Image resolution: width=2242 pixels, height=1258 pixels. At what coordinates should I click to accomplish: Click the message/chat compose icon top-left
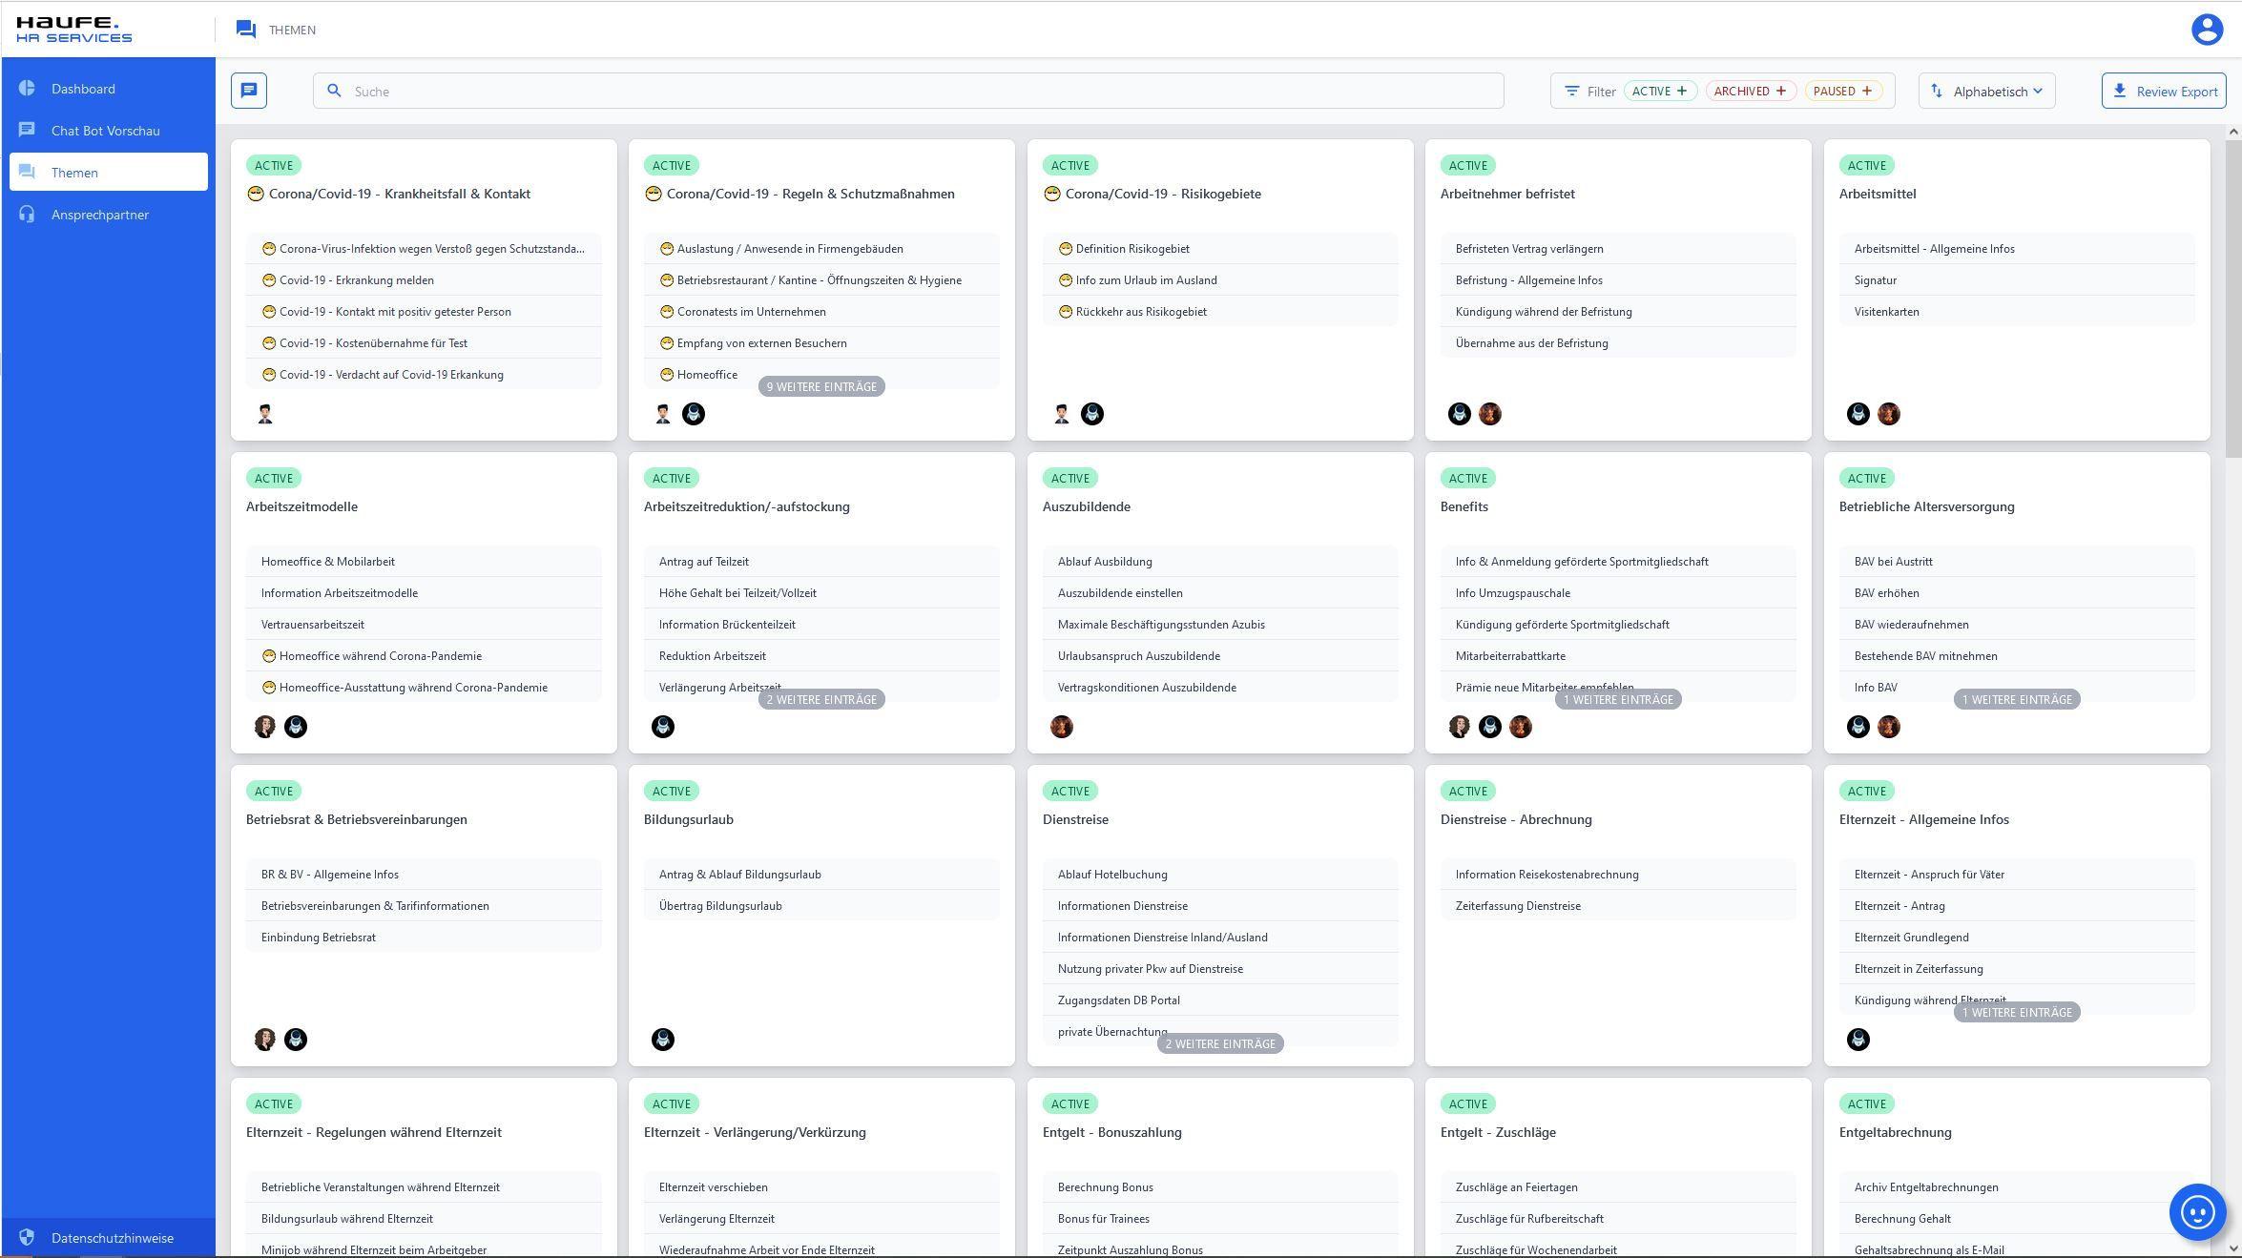coord(249,91)
